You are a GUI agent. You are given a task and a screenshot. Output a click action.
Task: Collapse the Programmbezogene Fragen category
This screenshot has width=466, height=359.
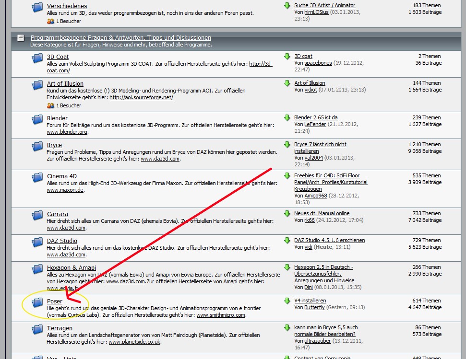[21, 38]
